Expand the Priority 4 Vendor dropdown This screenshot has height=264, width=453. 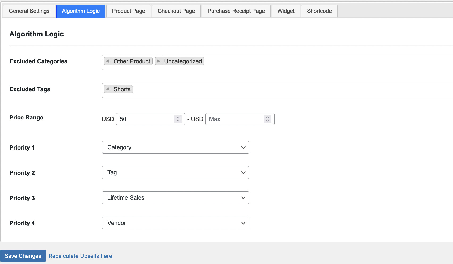click(x=175, y=223)
